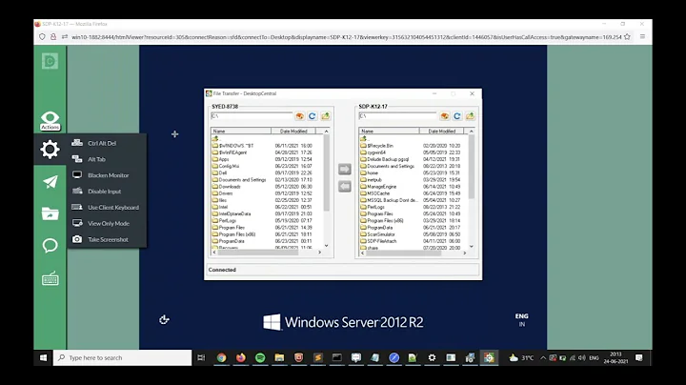The height and width of the screenshot is (385, 686).
Task: Click parent directory row in SDP-K12-17 list
Action: tap(364, 139)
